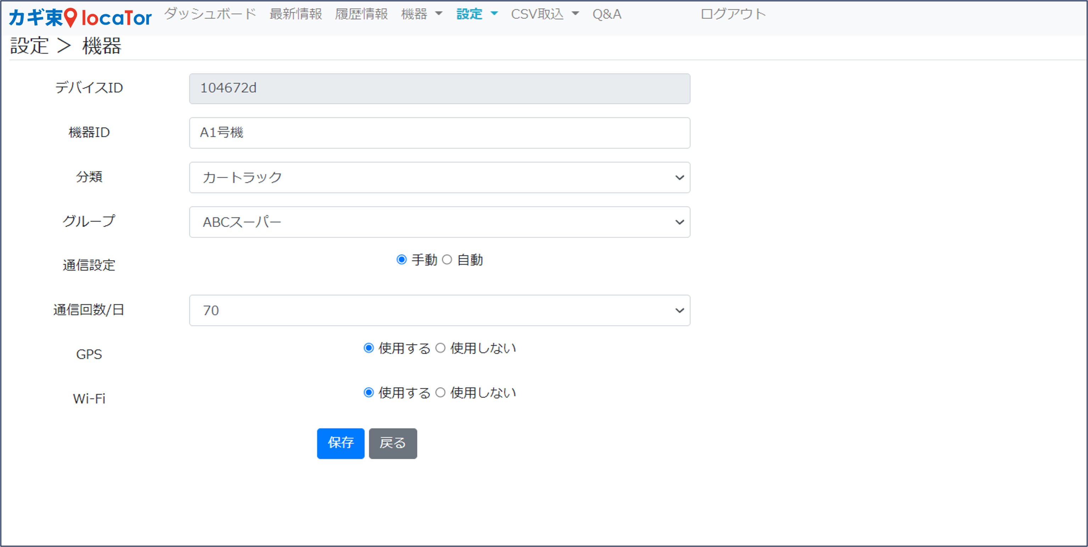Open the ダッシュボード page
Image resolution: width=1088 pixels, height=547 pixels.
click(210, 14)
